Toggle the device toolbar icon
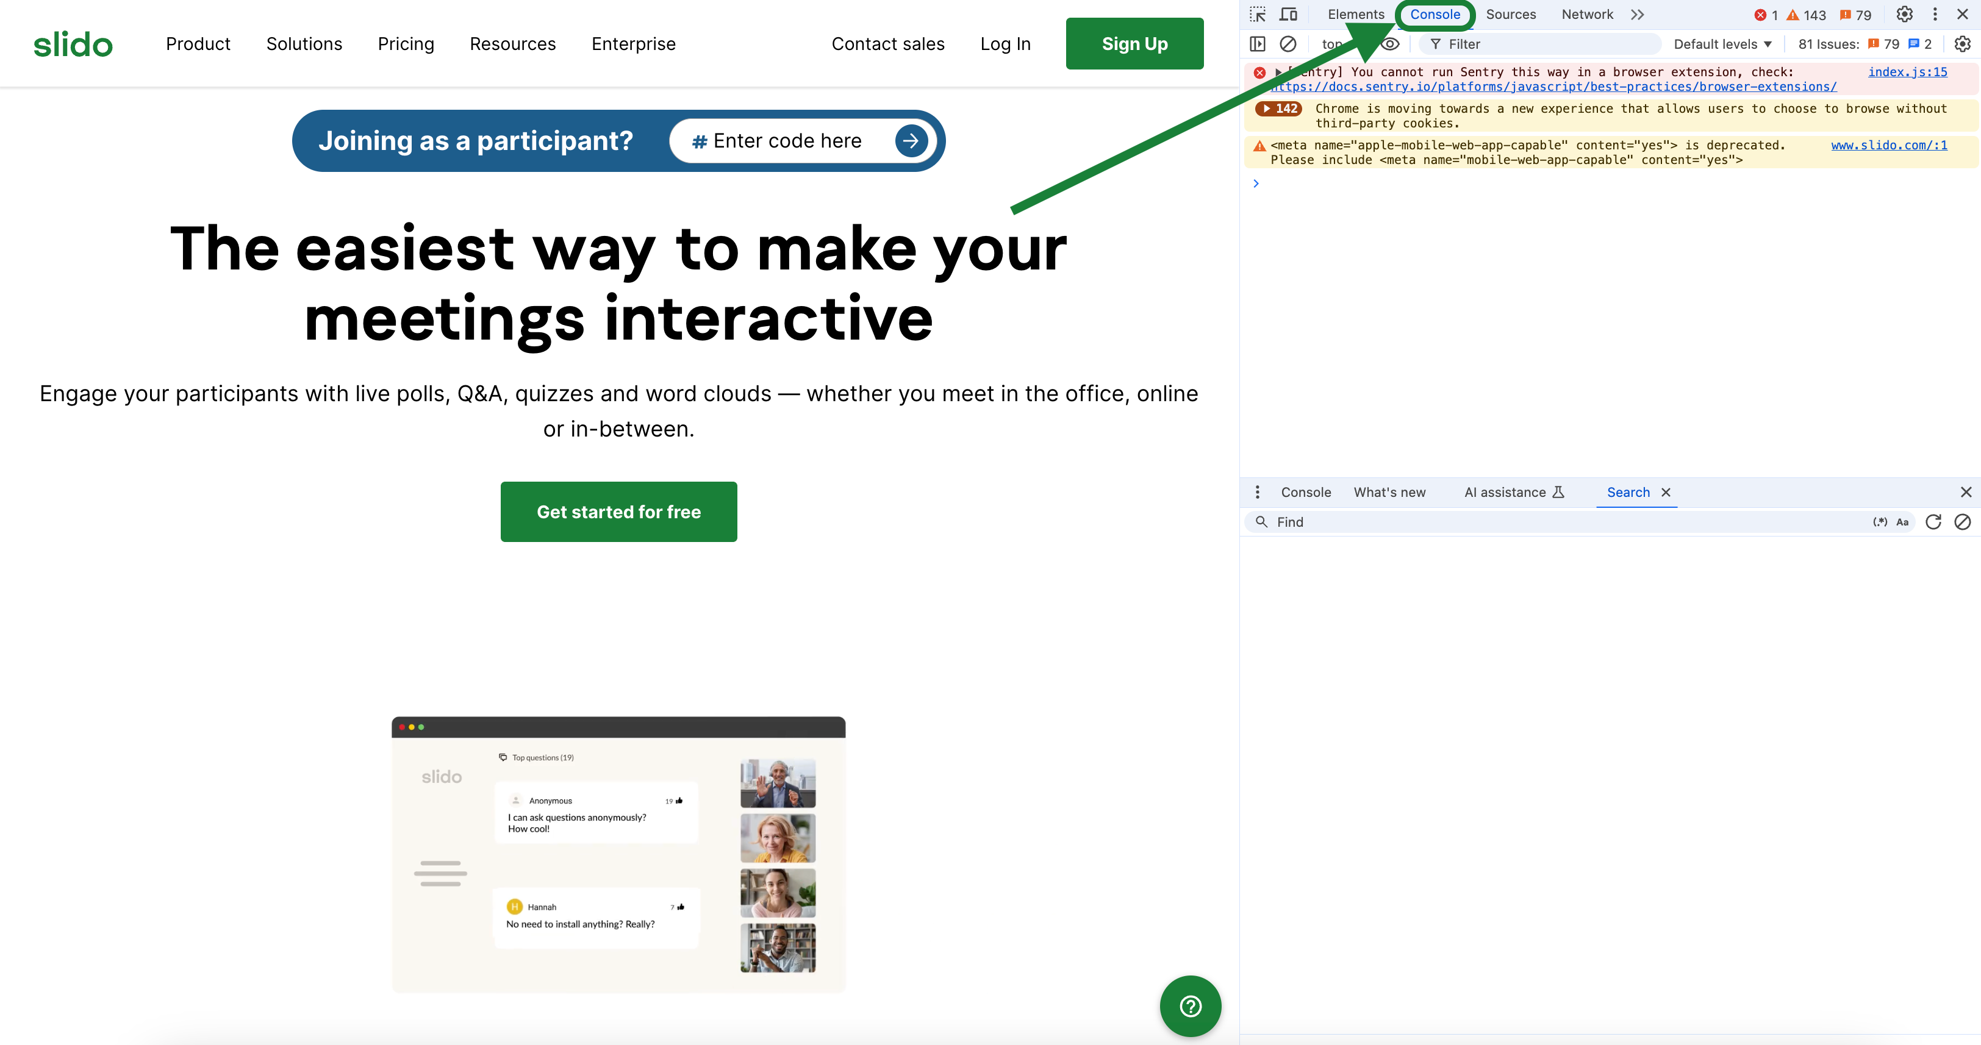Viewport: 1981px width, 1045px height. (1288, 15)
